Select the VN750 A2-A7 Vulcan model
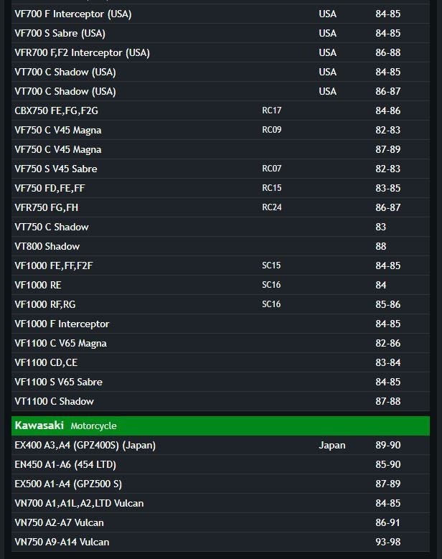Viewport: 442px width, 559px height. pyautogui.click(x=59, y=522)
